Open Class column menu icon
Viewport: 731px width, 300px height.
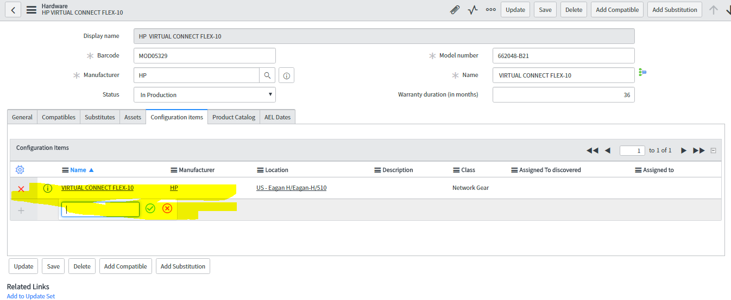pos(457,170)
